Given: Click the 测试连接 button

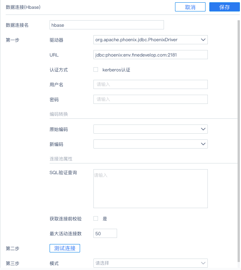Looking at the screenshot, I should tap(65, 248).
